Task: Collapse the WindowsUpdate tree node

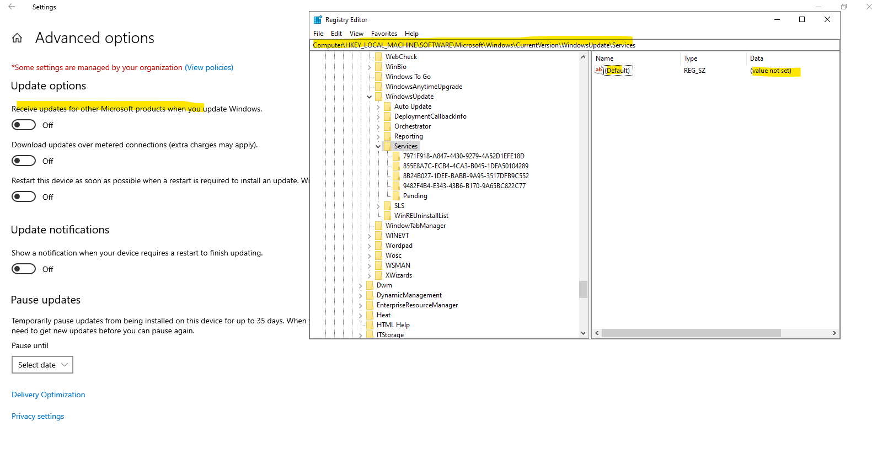Action: (370, 97)
